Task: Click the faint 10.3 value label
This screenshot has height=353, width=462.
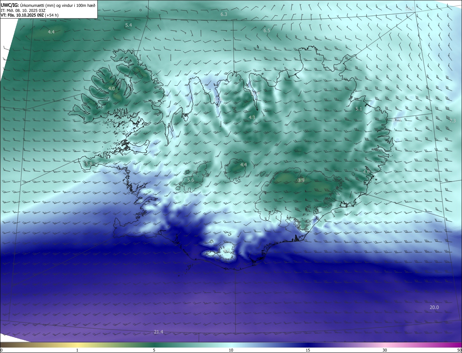Action: point(410,9)
